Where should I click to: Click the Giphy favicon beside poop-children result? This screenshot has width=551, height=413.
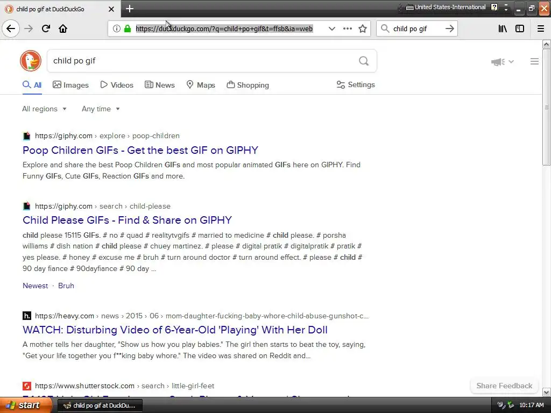27,136
